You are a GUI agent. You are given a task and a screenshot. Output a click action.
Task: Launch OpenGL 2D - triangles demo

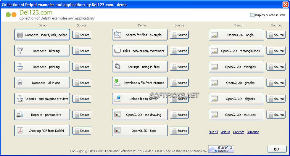coord(236,67)
